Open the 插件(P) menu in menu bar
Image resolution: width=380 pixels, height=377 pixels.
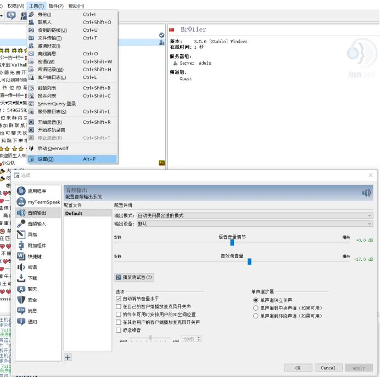(56, 6)
